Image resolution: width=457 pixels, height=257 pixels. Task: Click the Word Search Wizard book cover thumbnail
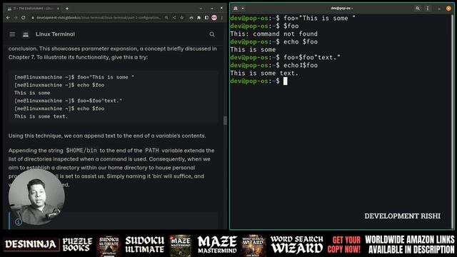[253, 246]
